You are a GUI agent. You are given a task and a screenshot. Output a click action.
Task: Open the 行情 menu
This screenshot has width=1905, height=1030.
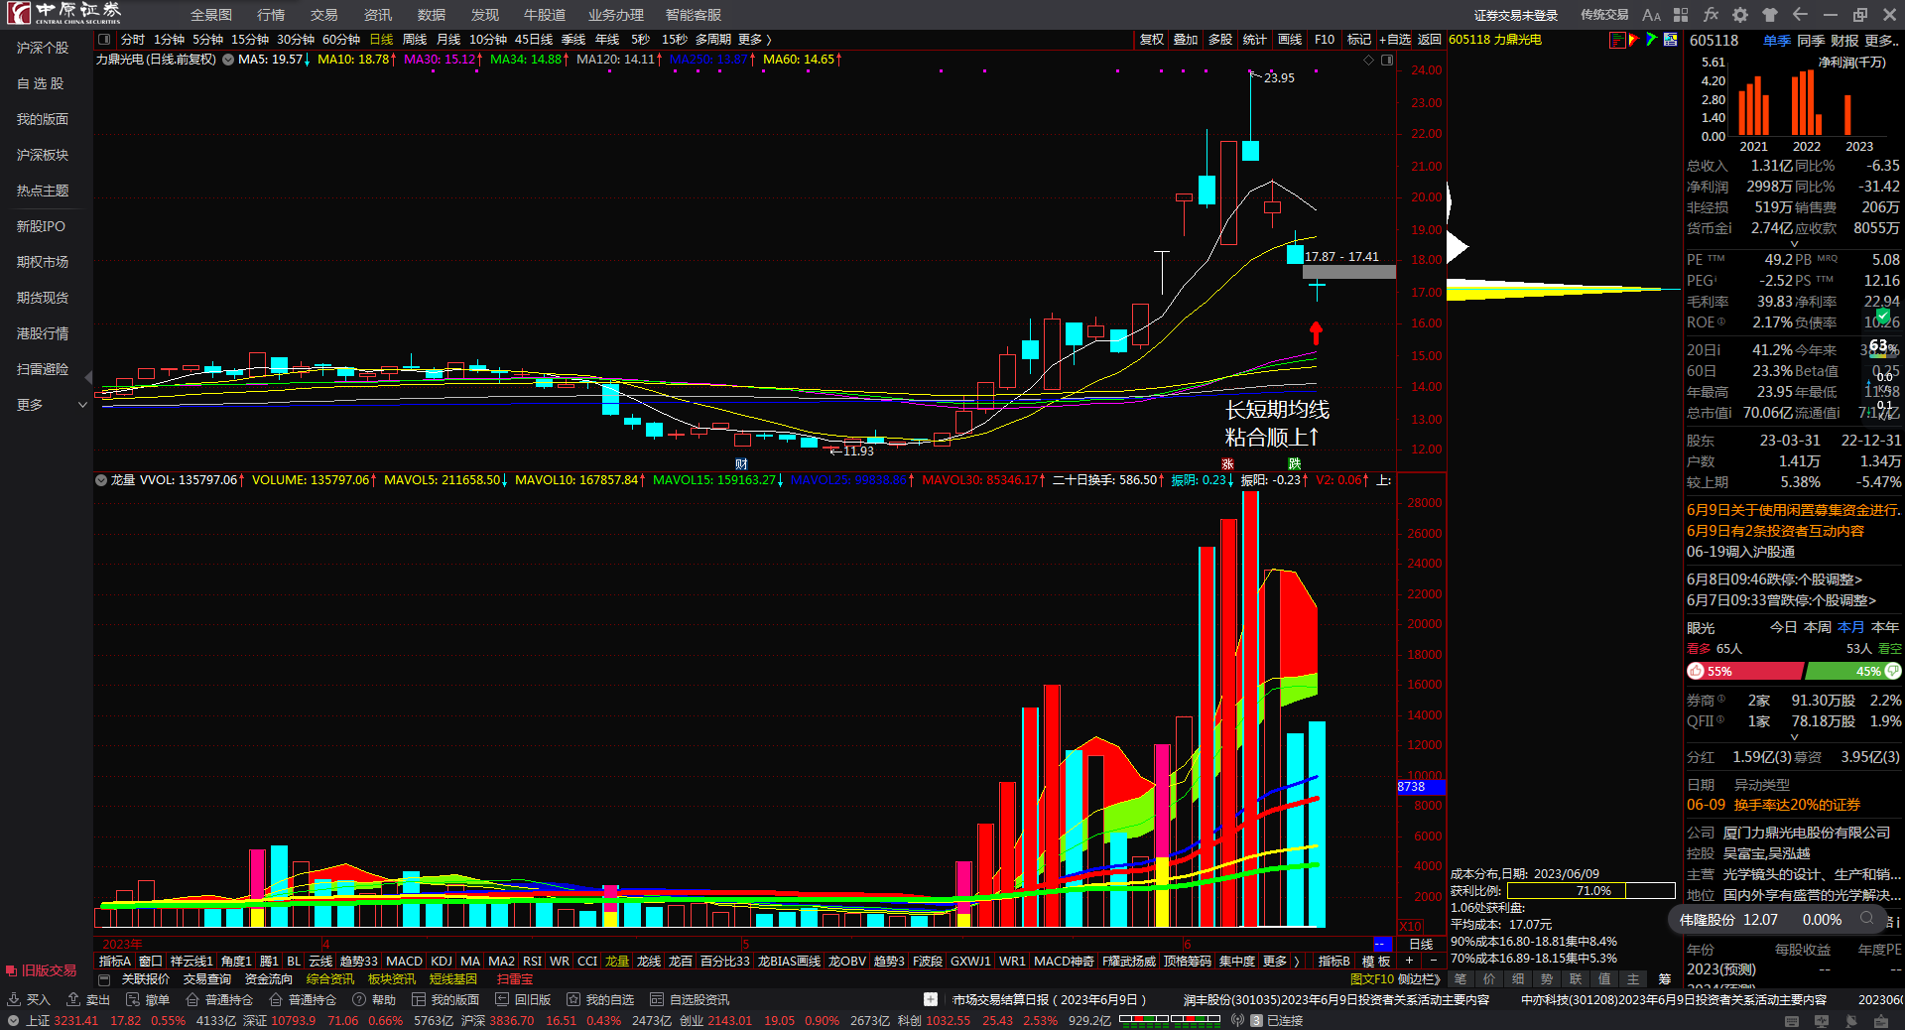pos(271,15)
